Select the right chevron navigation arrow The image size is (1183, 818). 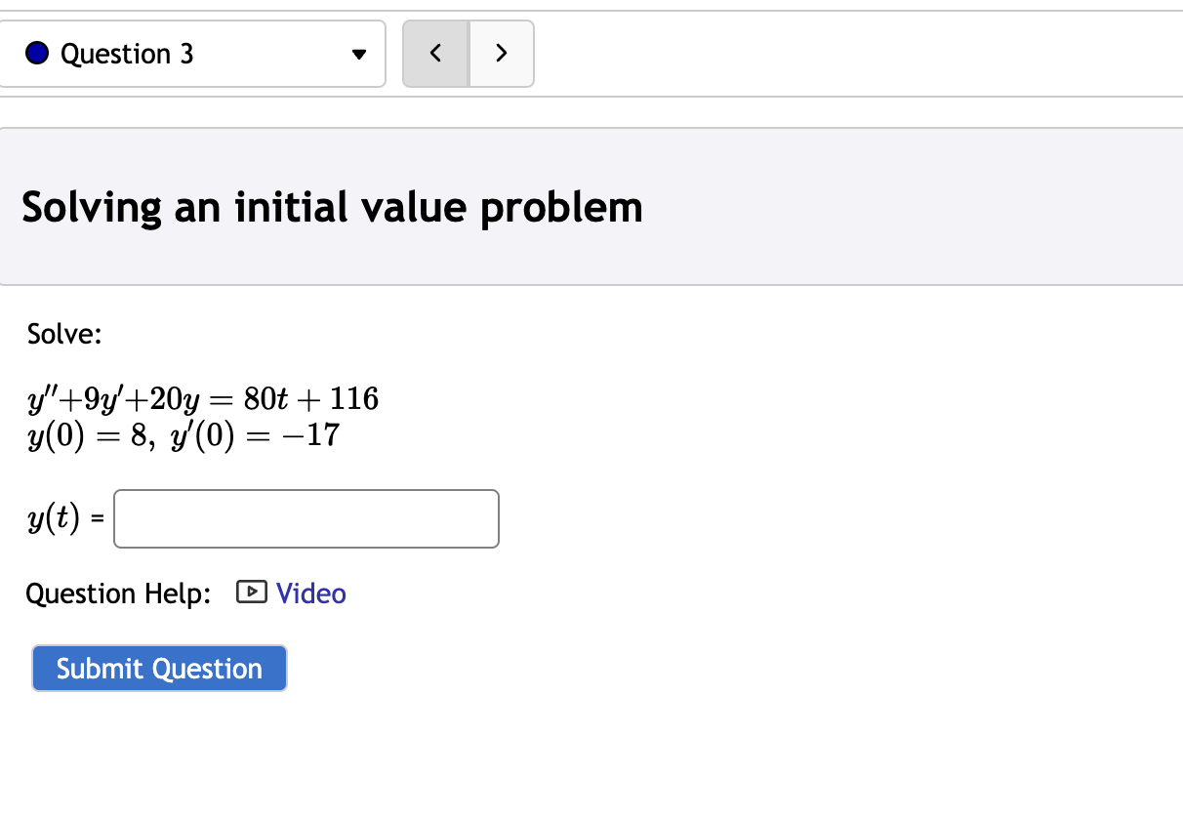[501, 54]
